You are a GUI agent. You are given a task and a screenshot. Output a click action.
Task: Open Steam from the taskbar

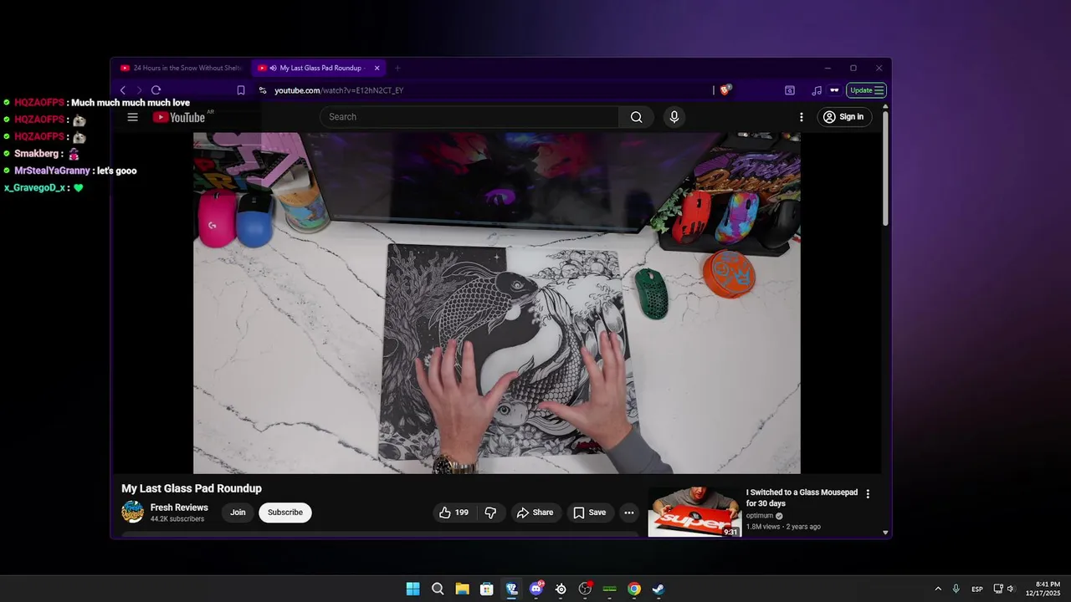pos(658,589)
